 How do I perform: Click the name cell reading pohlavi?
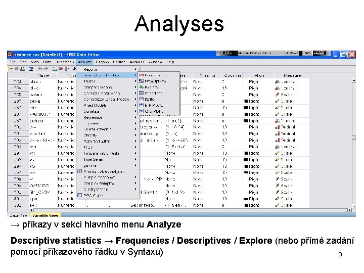tap(43, 121)
